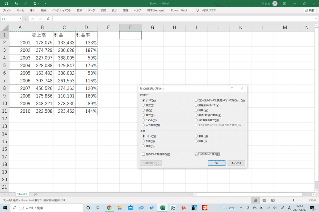This screenshot has width=319, height=212.
Task: Open the notification center icon
Action: 313,208
